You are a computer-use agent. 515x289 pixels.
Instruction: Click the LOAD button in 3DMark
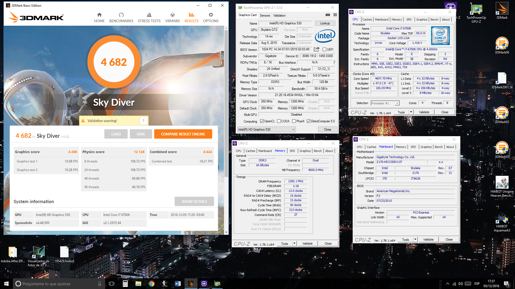point(116,134)
